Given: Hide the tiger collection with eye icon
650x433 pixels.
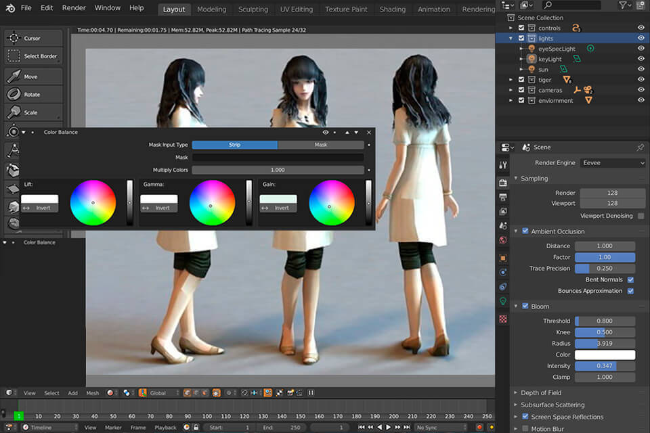Looking at the screenshot, I should tap(641, 80).
